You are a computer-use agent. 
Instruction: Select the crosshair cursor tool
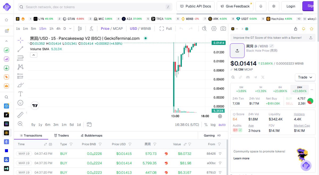coord(20,40)
